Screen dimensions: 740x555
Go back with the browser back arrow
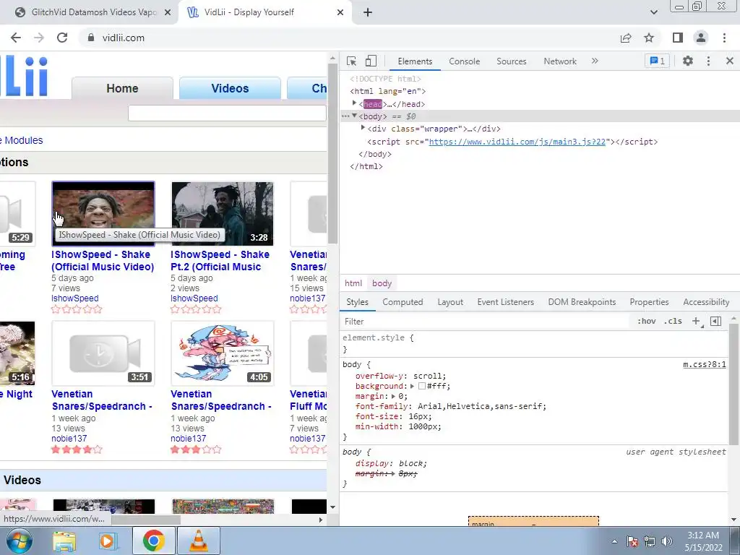coord(16,38)
